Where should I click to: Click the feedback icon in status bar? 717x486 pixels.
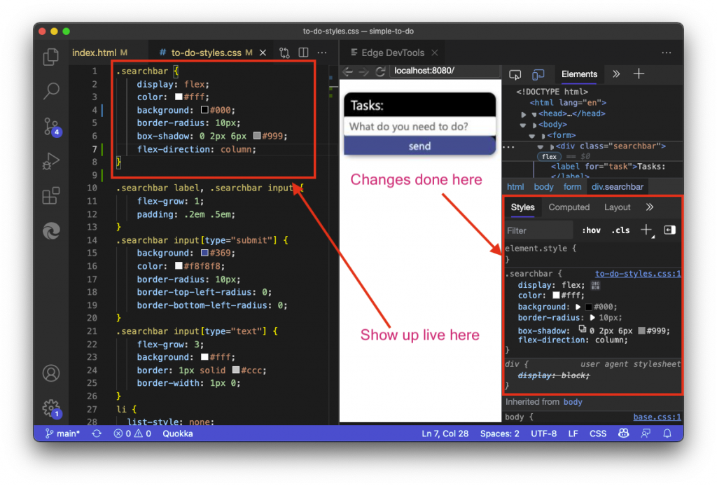pyautogui.click(x=645, y=433)
